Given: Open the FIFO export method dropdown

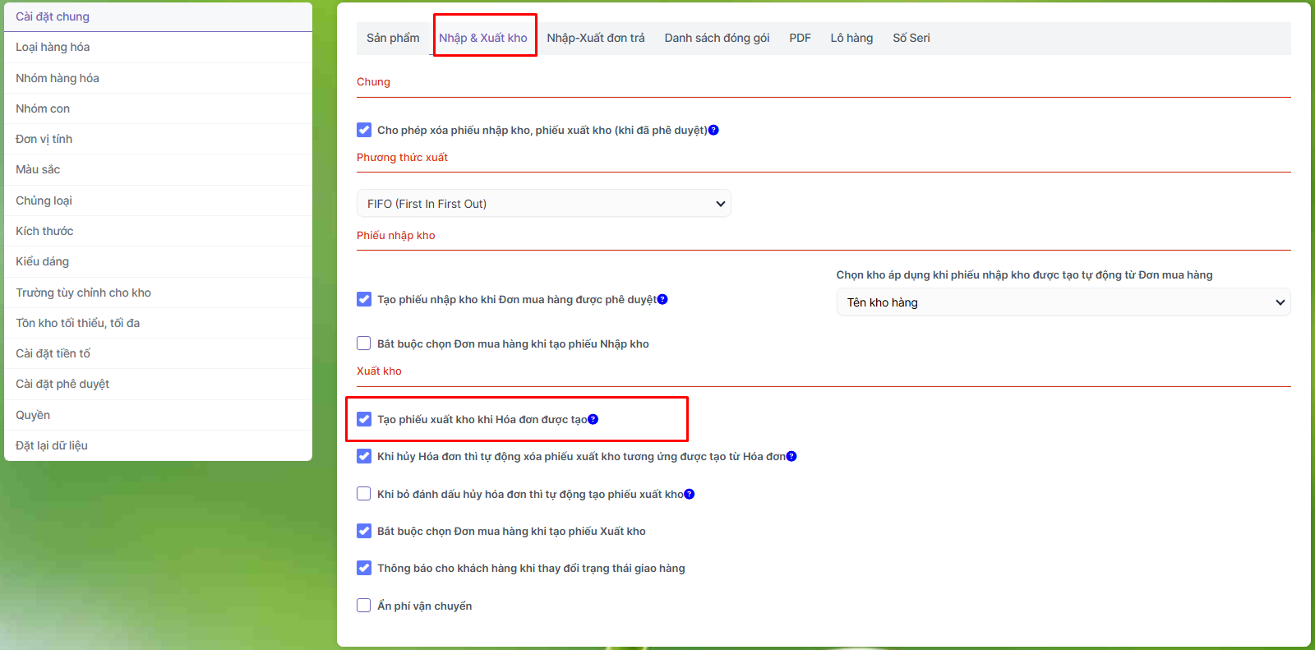Looking at the screenshot, I should [x=543, y=204].
